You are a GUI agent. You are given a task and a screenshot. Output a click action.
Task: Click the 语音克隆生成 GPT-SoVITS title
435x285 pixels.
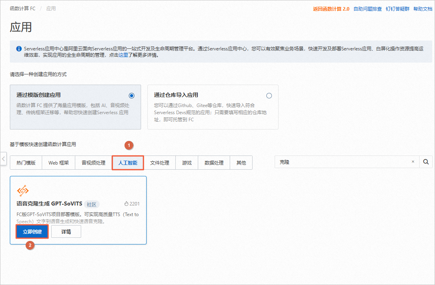[x=49, y=204]
